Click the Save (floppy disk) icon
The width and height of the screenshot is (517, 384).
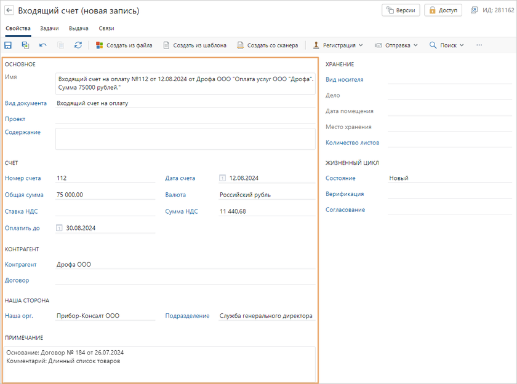8,45
